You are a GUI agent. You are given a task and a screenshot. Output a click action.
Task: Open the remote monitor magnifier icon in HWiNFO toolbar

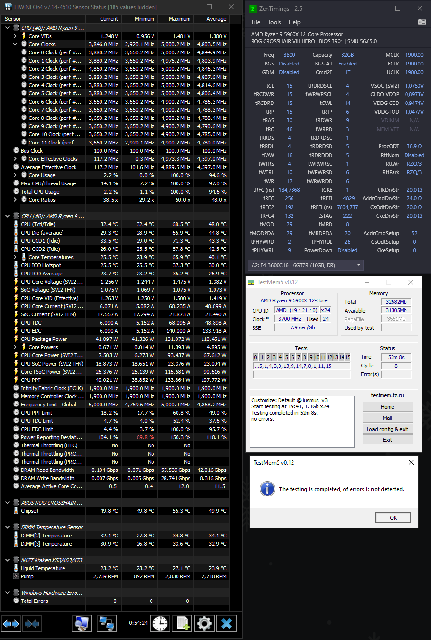[82, 623]
